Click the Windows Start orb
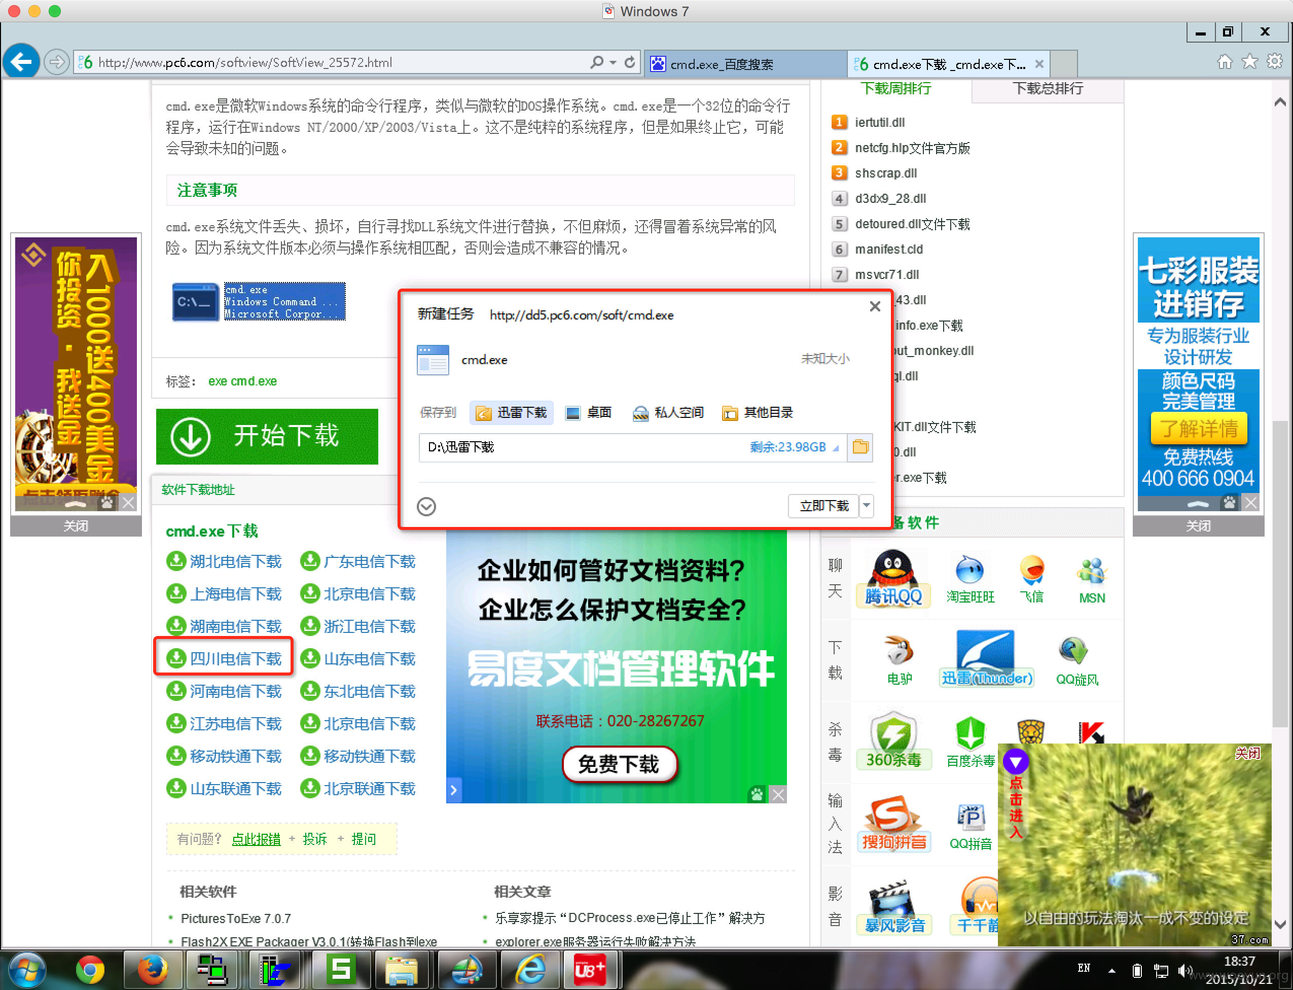The image size is (1293, 990). 26,970
